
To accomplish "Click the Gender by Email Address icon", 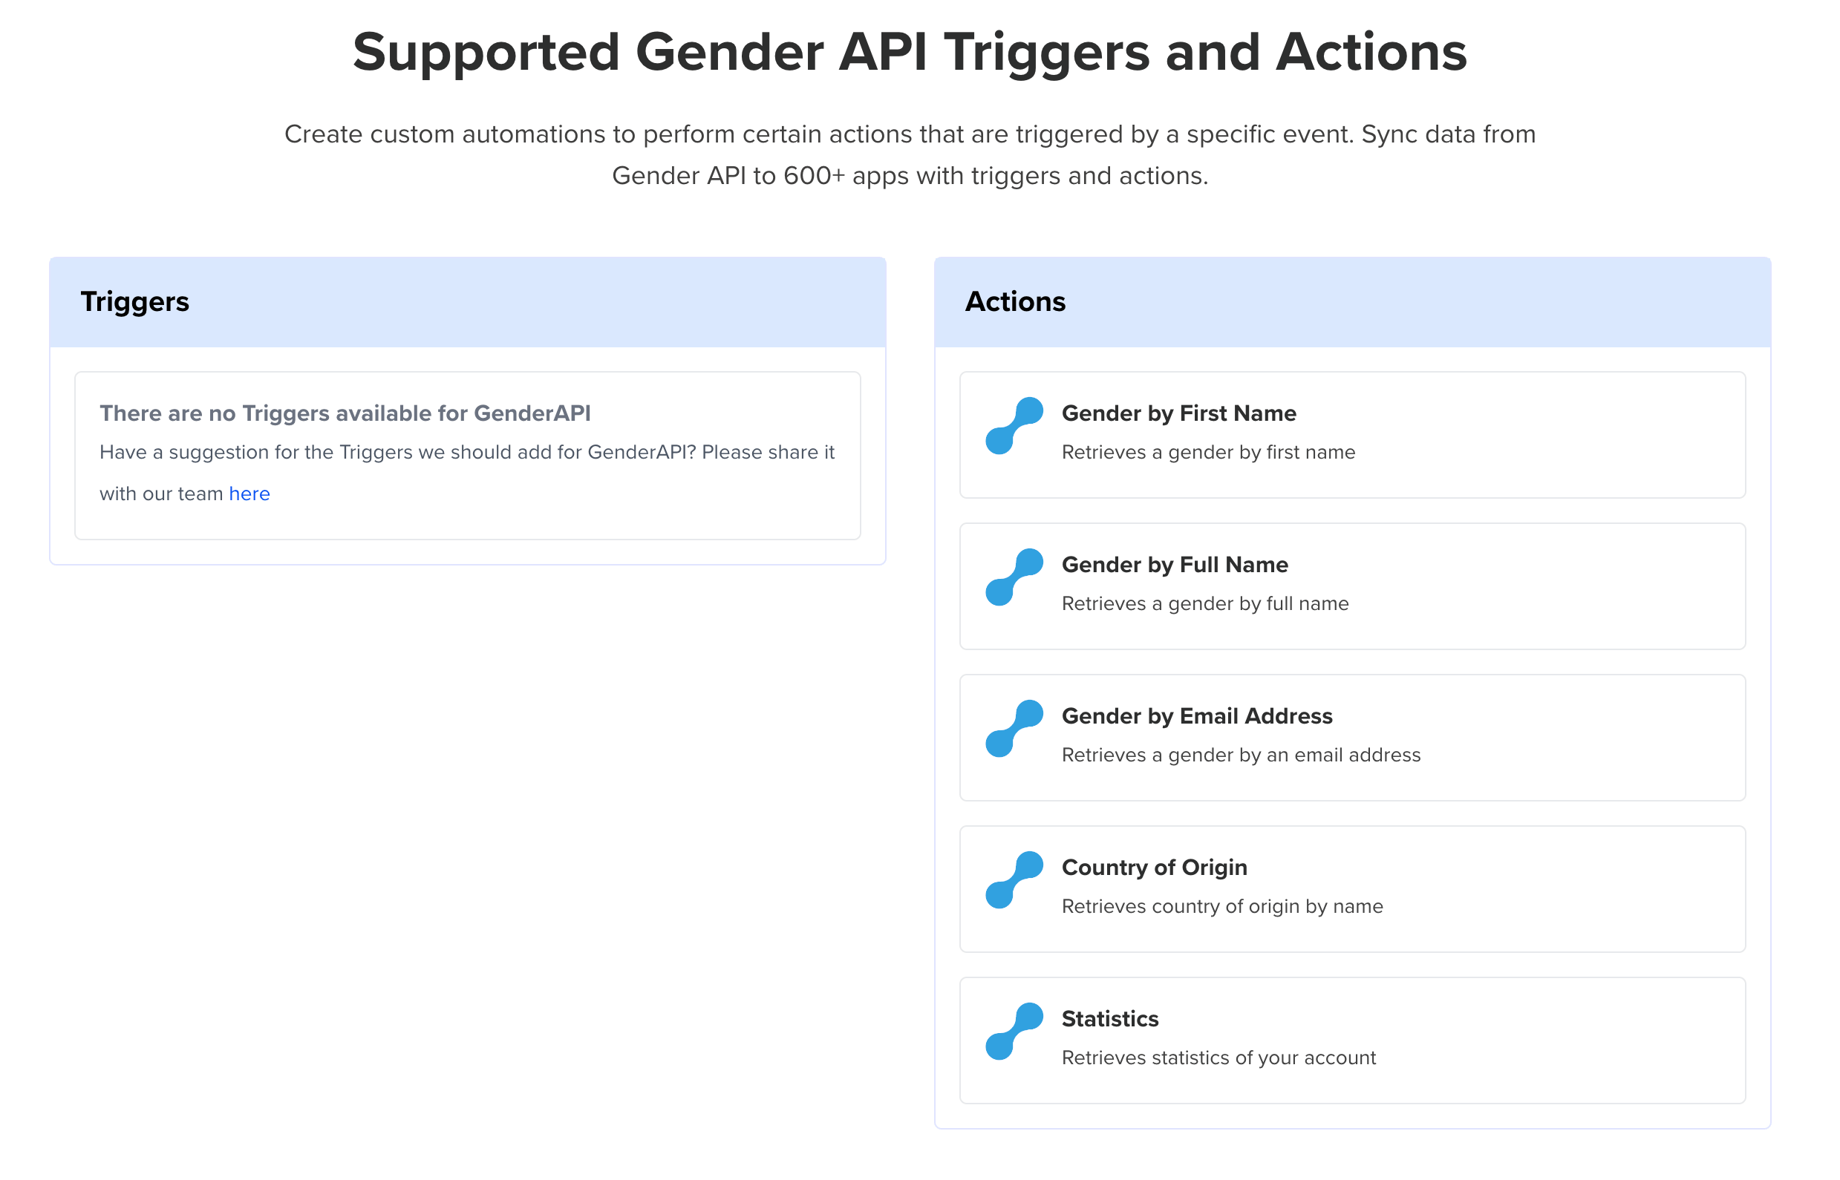I will (1014, 729).
